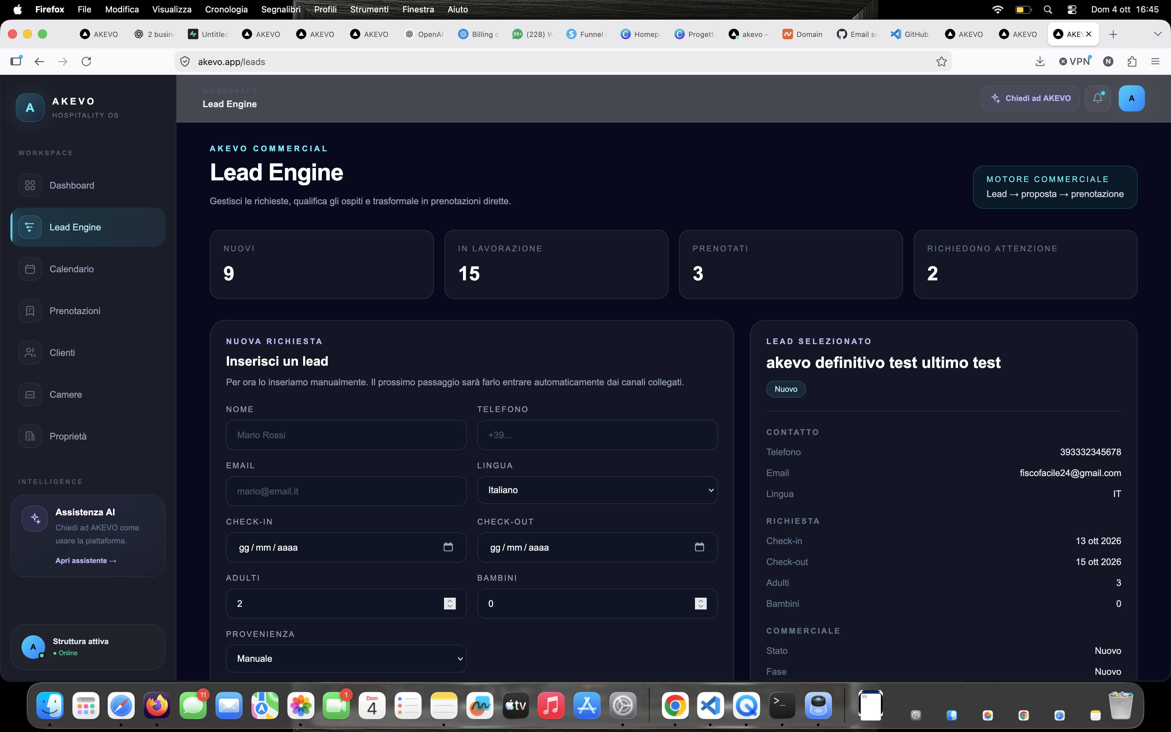Click the AKEVO logo in the sidebar
Image resolution: width=1171 pixels, height=732 pixels.
pos(30,108)
